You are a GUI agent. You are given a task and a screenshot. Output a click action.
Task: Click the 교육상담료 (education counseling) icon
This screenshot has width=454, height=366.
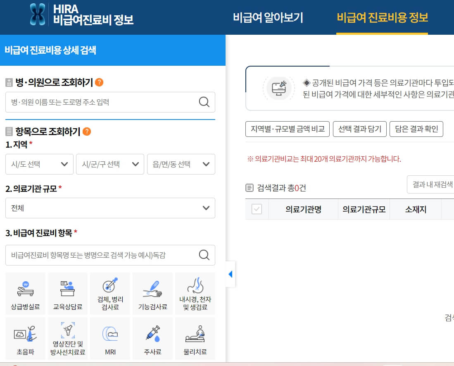67,293
